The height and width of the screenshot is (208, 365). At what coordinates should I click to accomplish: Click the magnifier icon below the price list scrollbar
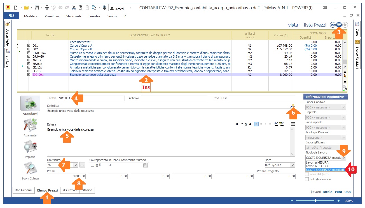click(x=345, y=88)
